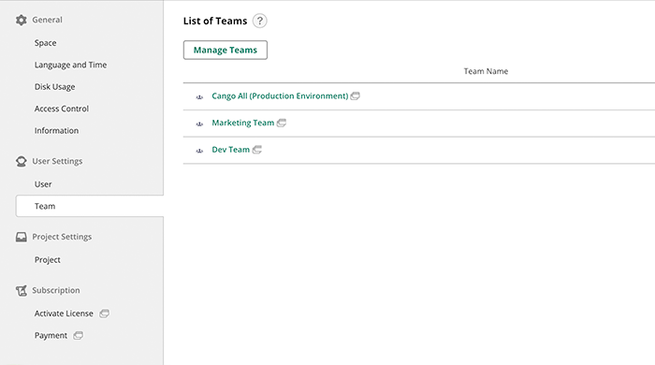Image resolution: width=655 pixels, height=365 pixels.
Task: Click the List of Teams heading
Action: click(x=215, y=21)
